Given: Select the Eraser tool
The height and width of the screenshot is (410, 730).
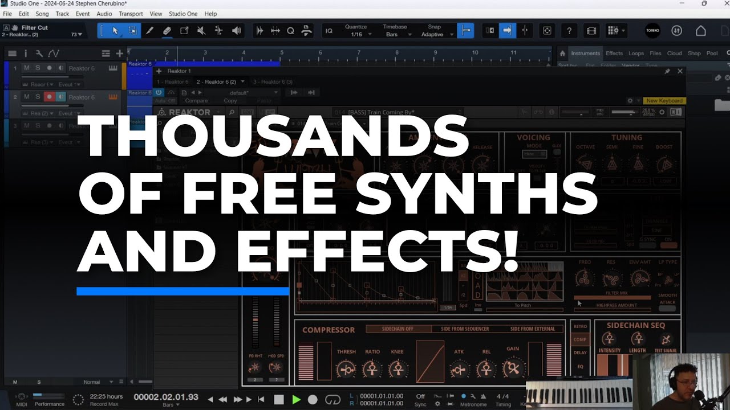Looking at the screenshot, I should point(167,31).
